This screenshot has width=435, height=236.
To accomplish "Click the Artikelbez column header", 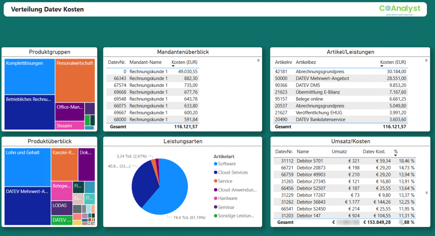I will click(x=306, y=62).
